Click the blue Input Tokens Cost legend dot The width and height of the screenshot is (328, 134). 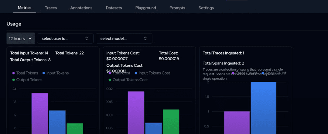(x=136, y=73)
